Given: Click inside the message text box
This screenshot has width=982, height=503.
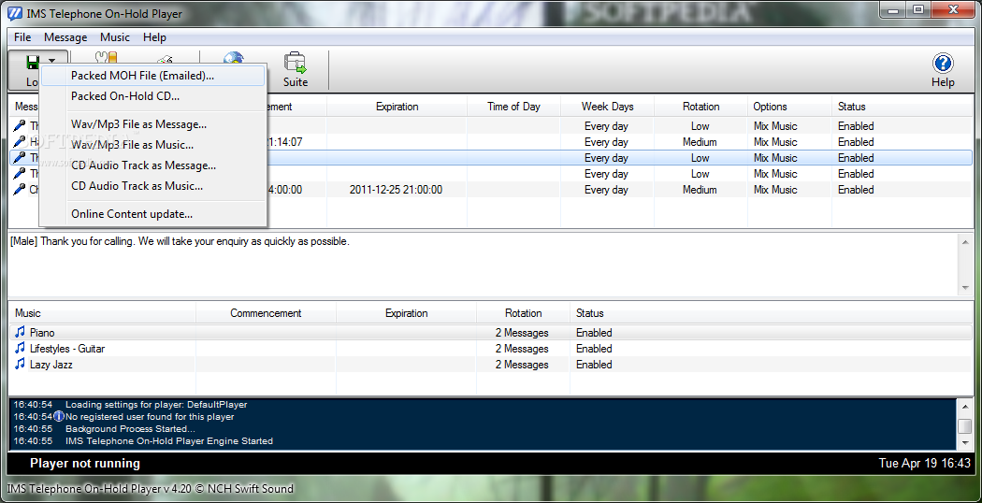Looking at the screenshot, I should tap(483, 265).
